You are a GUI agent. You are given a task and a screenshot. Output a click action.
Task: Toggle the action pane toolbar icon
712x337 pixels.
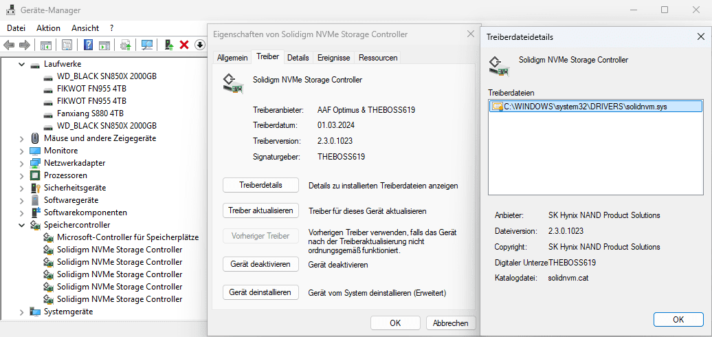click(x=104, y=45)
